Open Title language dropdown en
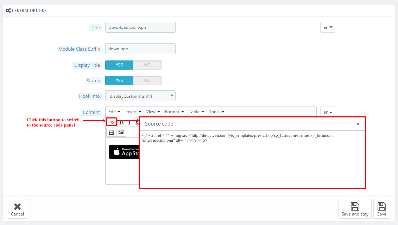The width and height of the screenshot is (398, 225). (328, 27)
